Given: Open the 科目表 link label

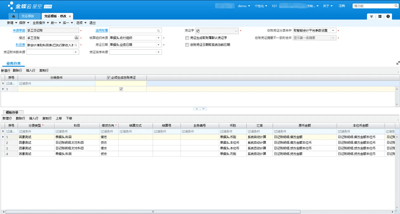Looking at the screenshot, I should pyautogui.click(x=21, y=45).
